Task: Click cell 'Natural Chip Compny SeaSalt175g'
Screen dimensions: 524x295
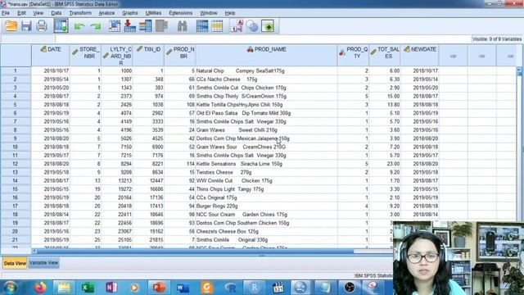Action: [266, 71]
